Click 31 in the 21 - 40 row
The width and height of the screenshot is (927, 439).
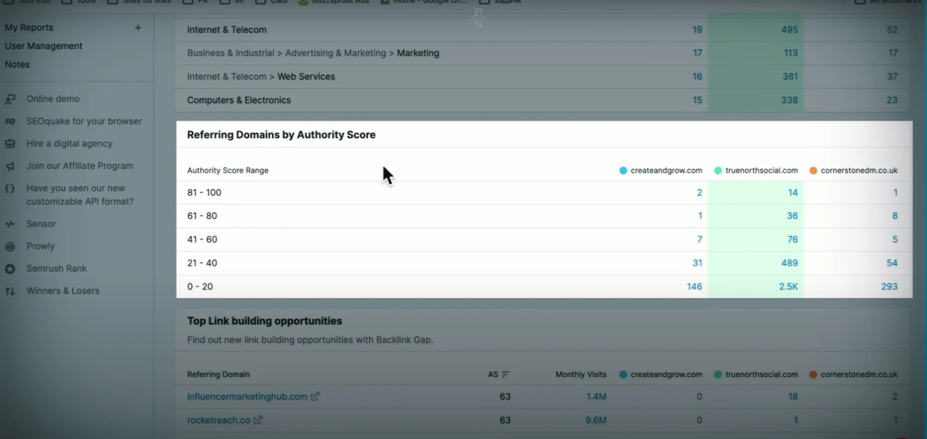697,263
